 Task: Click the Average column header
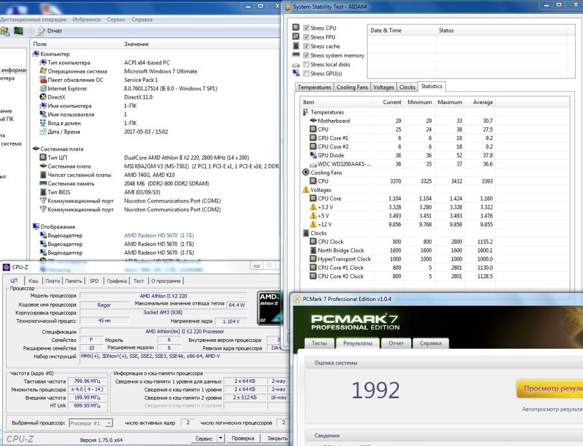(x=480, y=102)
